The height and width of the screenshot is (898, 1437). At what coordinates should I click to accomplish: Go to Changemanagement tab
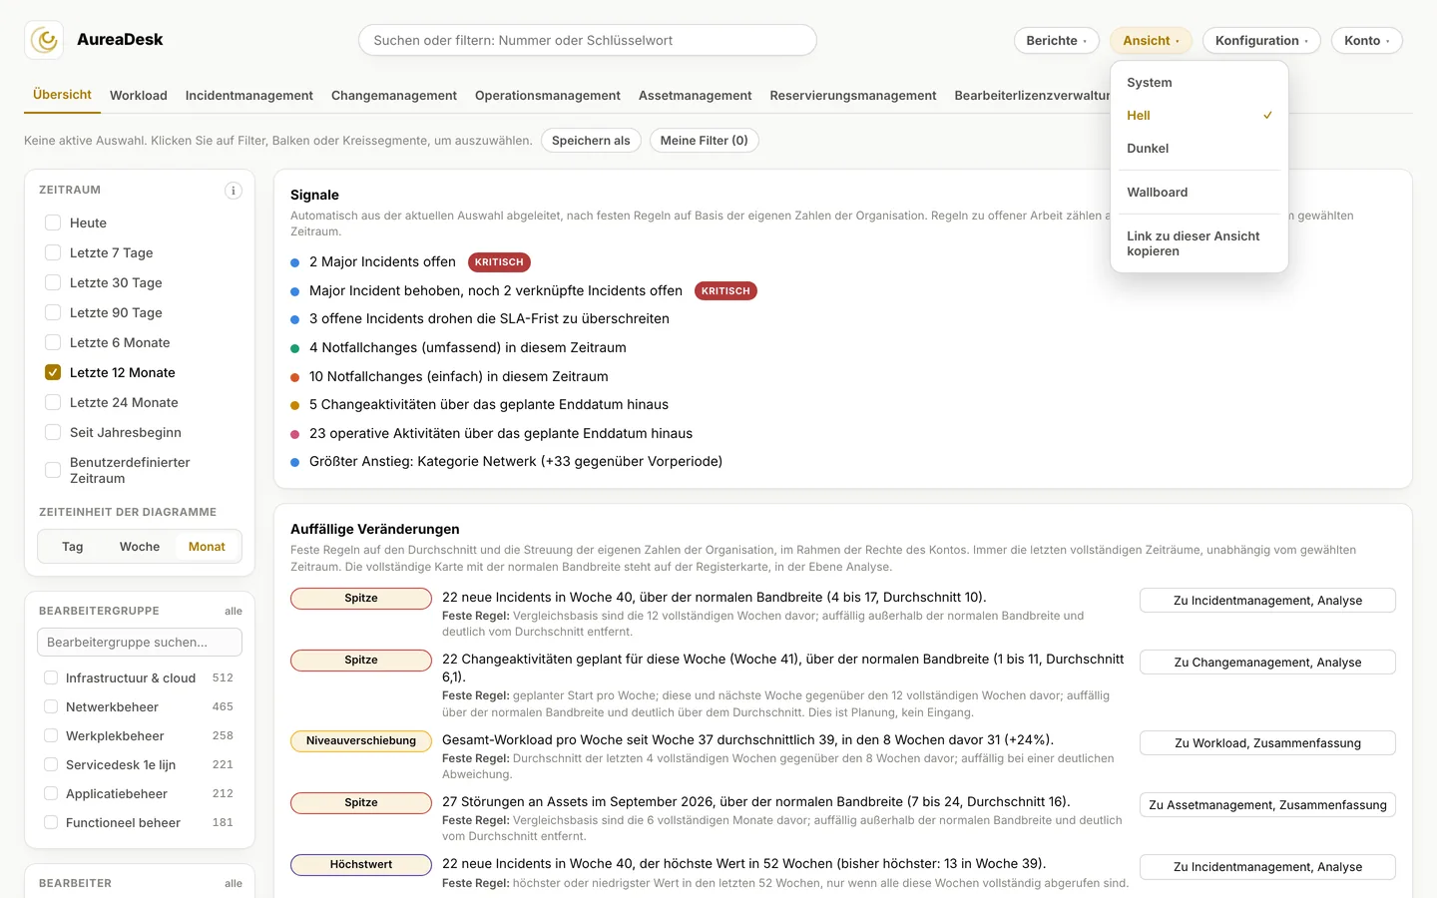[394, 96]
